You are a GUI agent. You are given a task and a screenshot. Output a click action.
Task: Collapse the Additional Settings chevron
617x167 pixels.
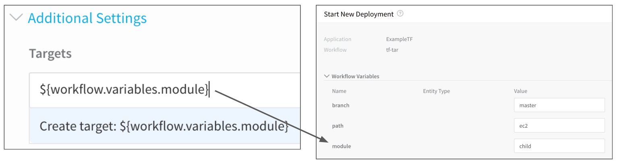(16, 18)
